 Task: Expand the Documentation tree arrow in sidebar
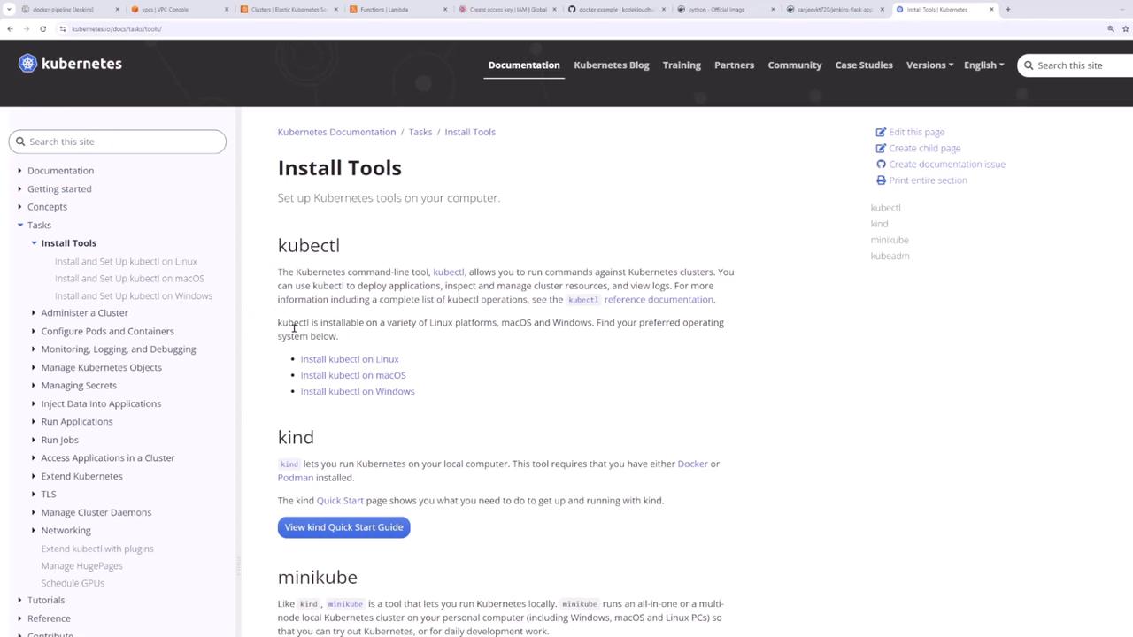tap(19, 171)
